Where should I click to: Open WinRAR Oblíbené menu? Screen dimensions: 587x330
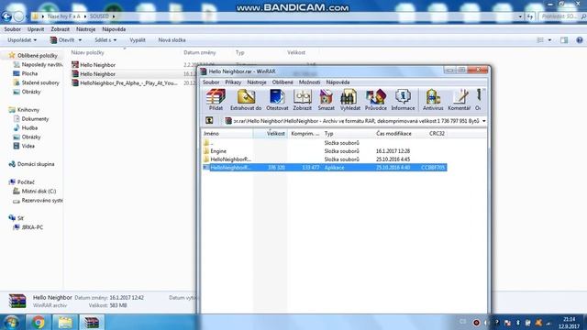point(282,82)
